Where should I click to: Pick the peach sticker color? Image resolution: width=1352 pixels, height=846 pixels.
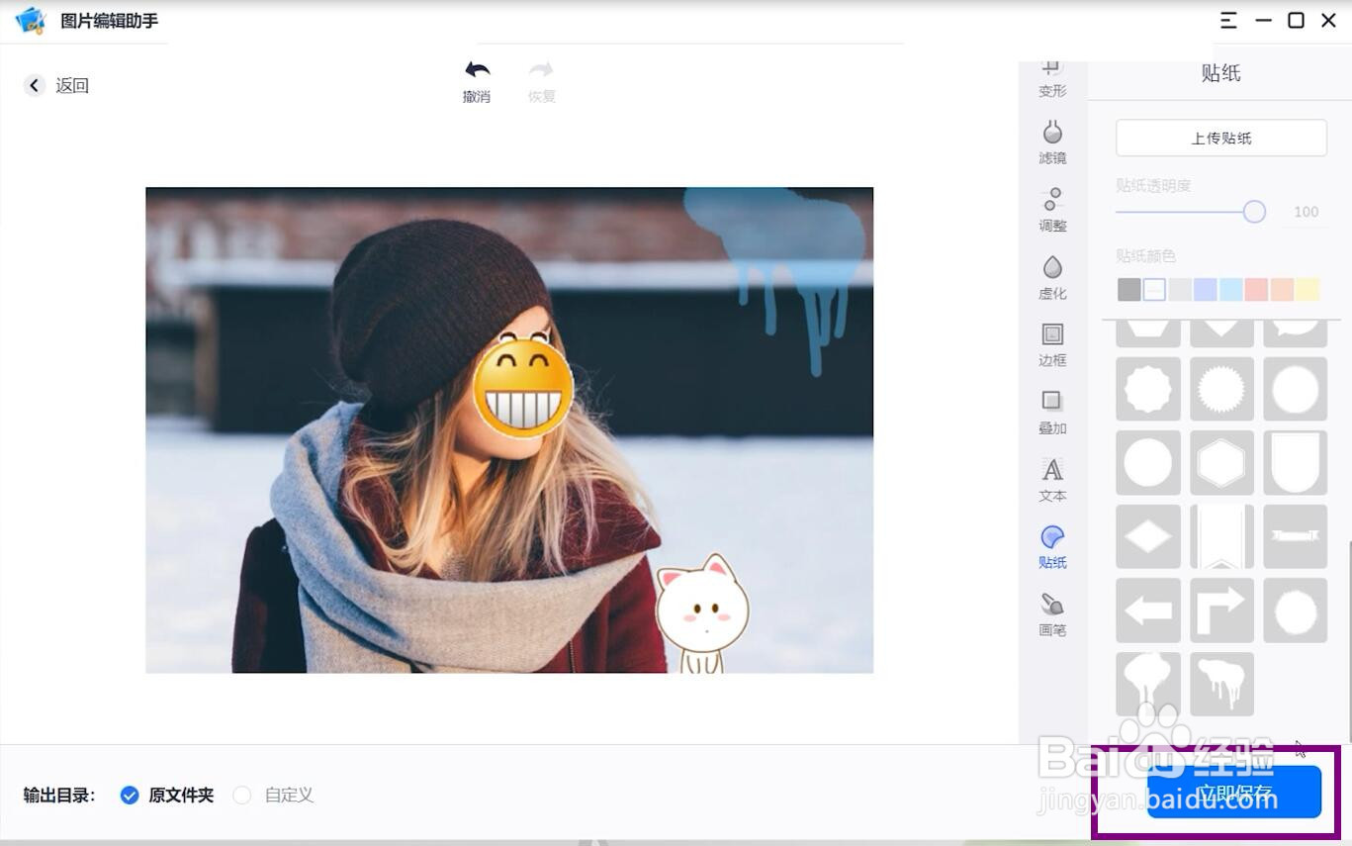click(x=1282, y=289)
